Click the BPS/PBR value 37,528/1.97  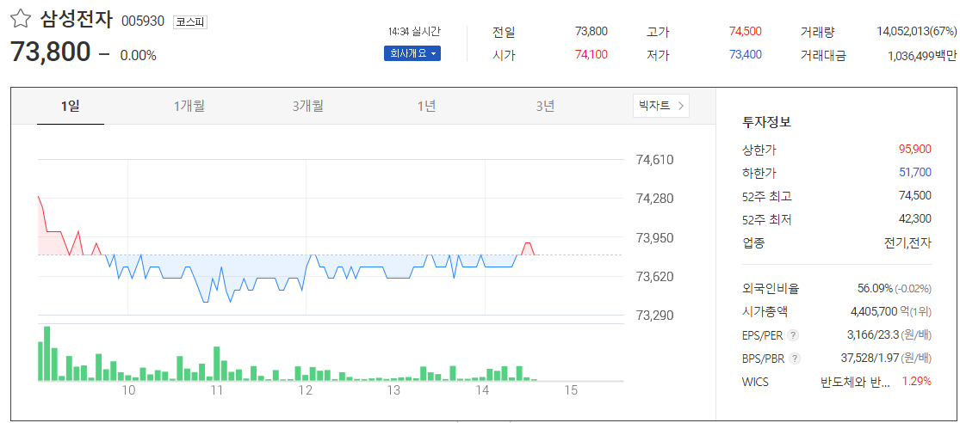[870, 359]
